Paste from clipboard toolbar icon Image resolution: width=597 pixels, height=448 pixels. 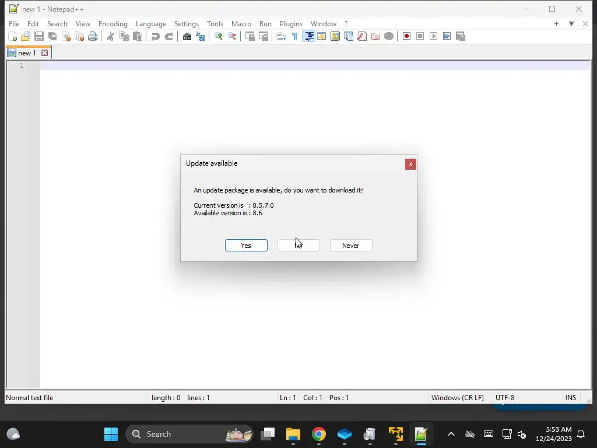[138, 36]
